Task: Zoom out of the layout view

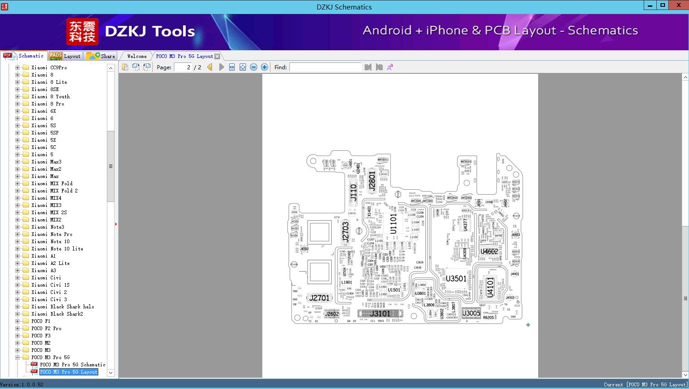Action: click(x=254, y=67)
